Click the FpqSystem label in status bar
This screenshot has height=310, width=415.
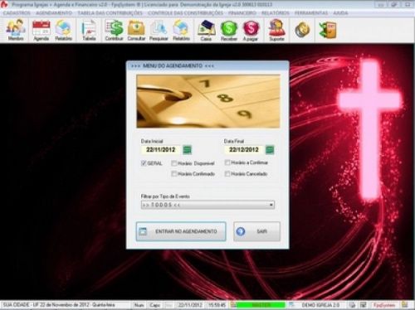[384, 305]
